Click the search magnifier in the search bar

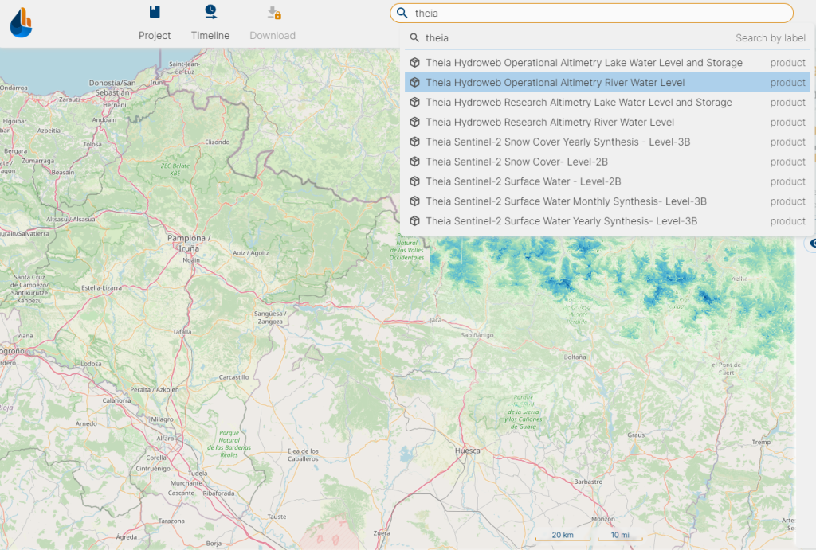402,13
